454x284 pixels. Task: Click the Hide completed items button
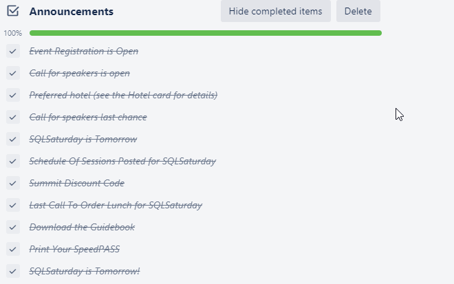point(275,11)
